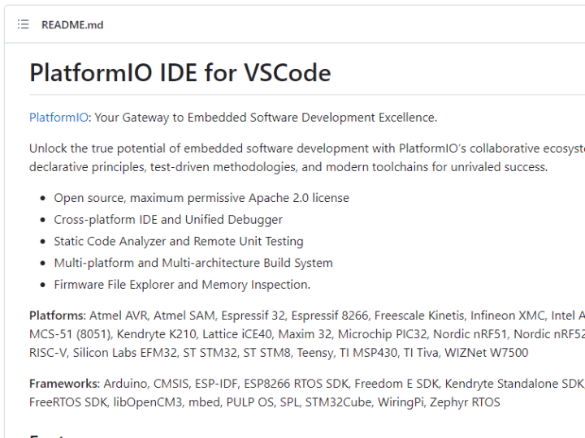This screenshot has height=438, width=585.
Task: Open the blue PlatformIO hyperlink
Action: [58, 118]
